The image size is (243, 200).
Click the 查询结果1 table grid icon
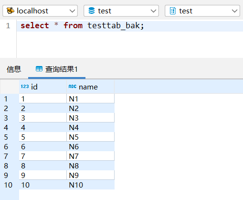[x=39, y=69]
